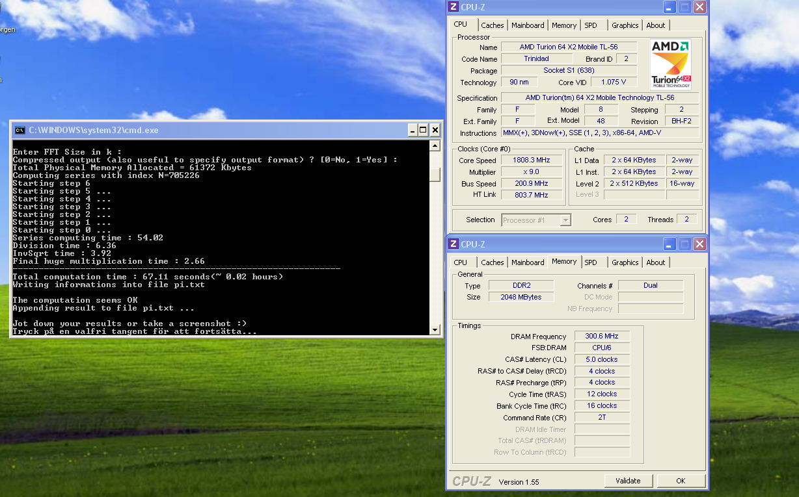Screen dimensions: 799x497
Task: Click the memory Size value 2048 MBytes
Action: point(521,297)
